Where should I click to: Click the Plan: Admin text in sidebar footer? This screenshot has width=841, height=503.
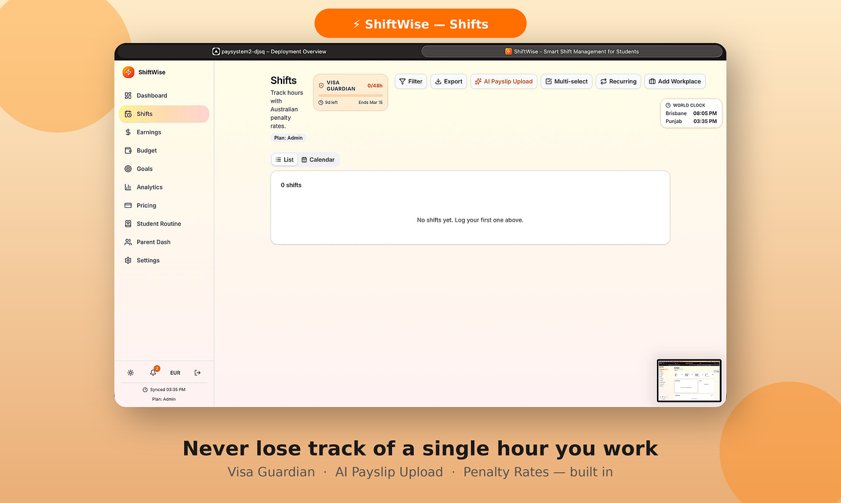pyautogui.click(x=164, y=399)
